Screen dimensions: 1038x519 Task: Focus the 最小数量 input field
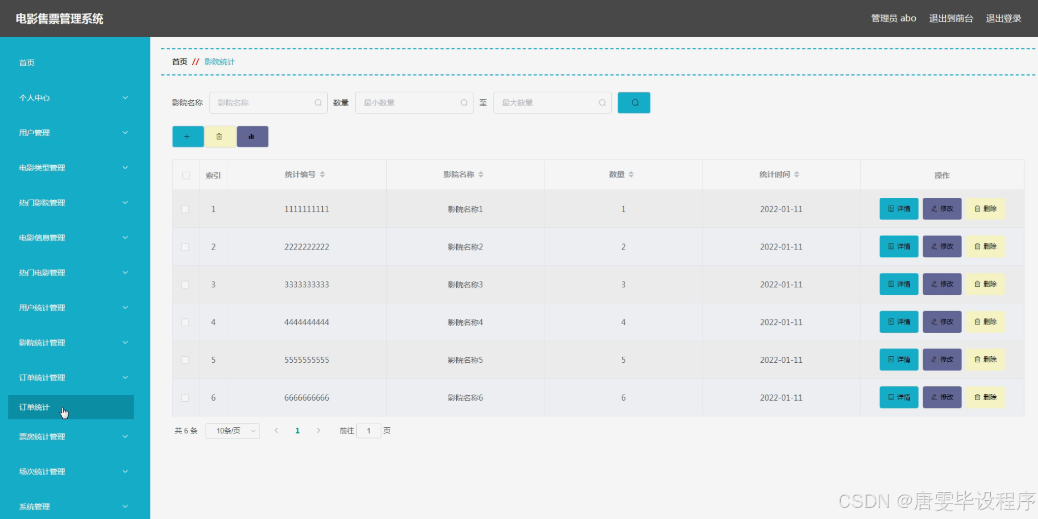click(x=414, y=103)
